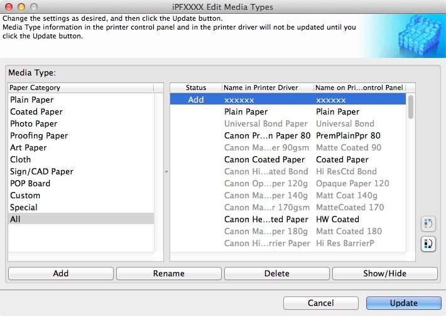Select Custom category
This screenshot has height=316, width=446.
click(81, 196)
